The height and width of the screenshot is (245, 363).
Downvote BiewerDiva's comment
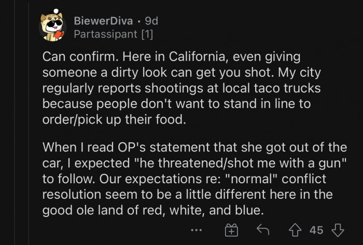(337, 230)
